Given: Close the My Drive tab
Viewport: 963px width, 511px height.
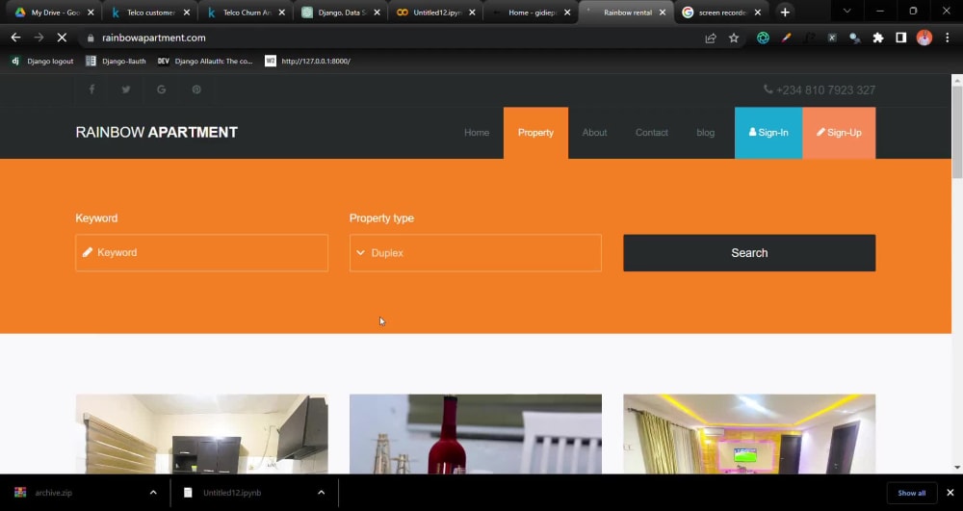Looking at the screenshot, I should (91, 13).
